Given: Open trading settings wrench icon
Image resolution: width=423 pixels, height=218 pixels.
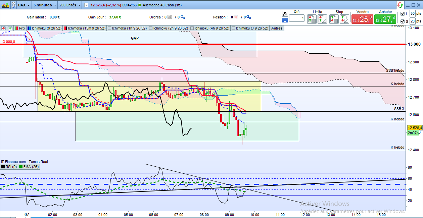Looking at the screenshot, I should [x=285, y=13].
